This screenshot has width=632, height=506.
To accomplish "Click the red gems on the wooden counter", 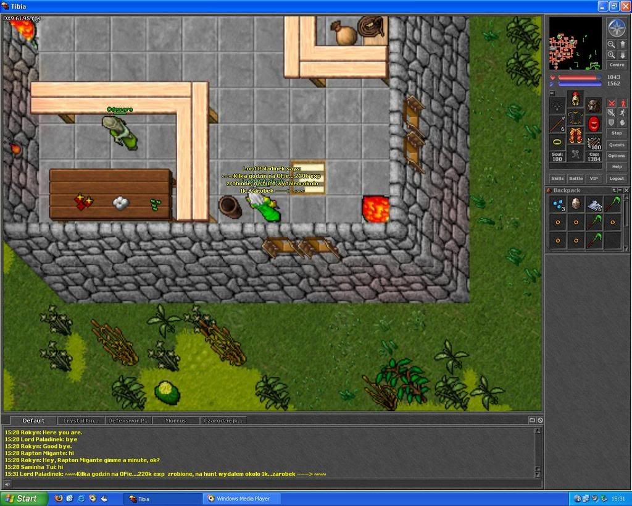I will [83, 201].
